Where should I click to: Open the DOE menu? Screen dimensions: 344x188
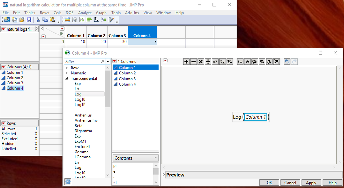[x=70, y=13]
